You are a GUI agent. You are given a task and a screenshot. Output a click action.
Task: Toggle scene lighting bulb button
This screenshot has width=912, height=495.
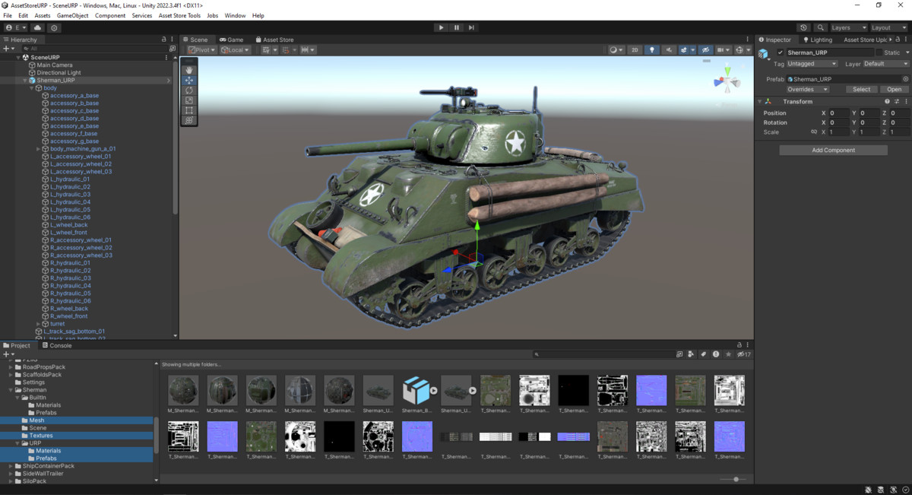coord(651,50)
